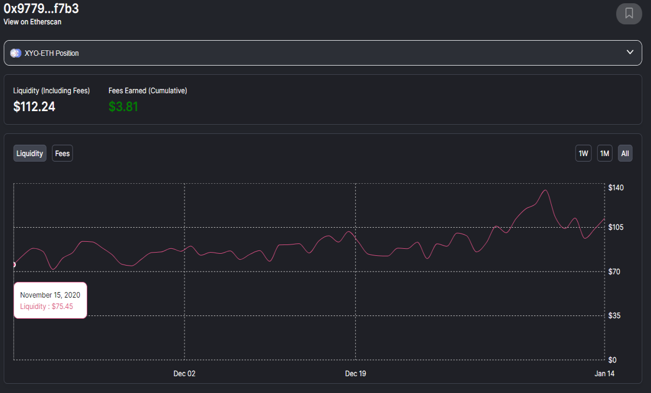This screenshot has width=651, height=393.
Task: Click the account address 0x9779...f7b3
Action: tap(41, 9)
